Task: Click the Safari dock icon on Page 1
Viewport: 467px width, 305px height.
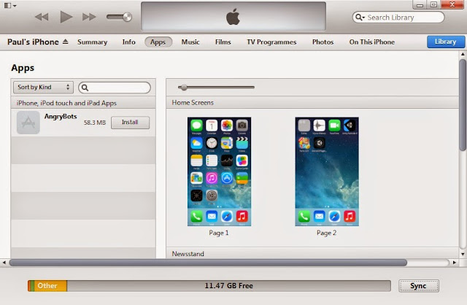Action: [x=227, y=216]
